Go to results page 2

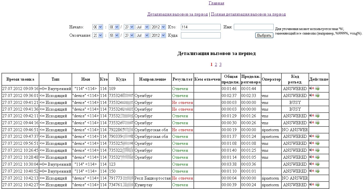216,64
